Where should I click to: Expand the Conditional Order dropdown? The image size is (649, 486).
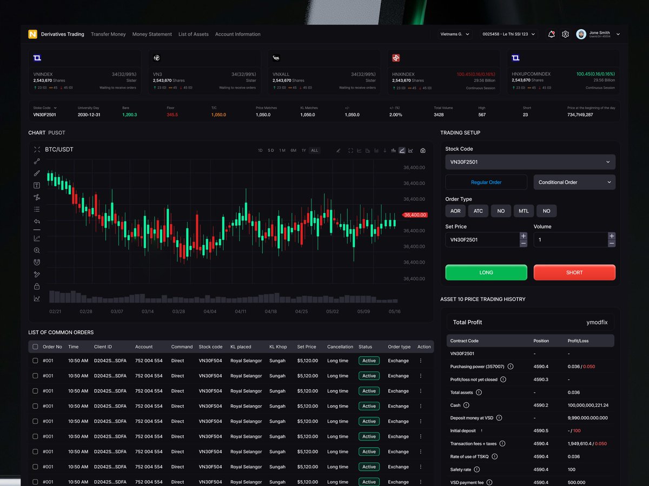pos(574,182)
